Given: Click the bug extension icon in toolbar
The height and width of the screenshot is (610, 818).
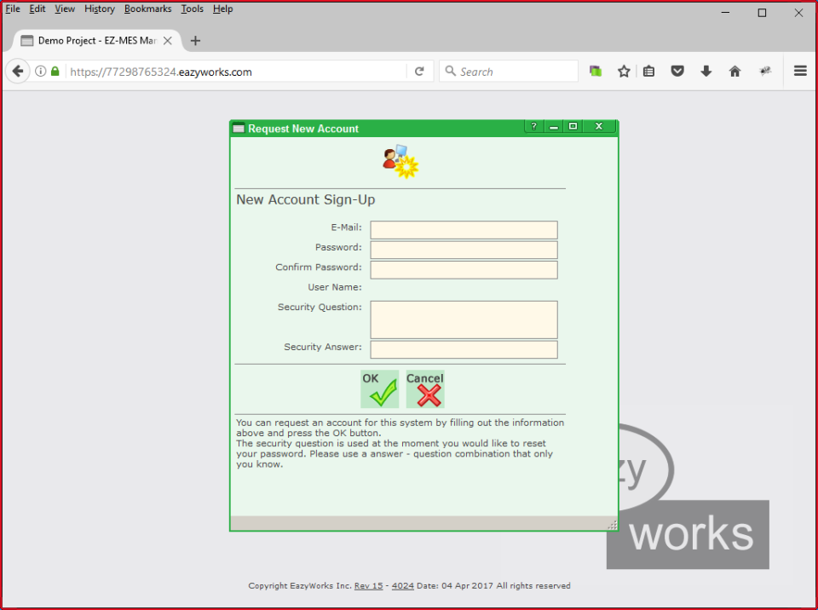Looking at the screenshot, I should click(765, 71).
